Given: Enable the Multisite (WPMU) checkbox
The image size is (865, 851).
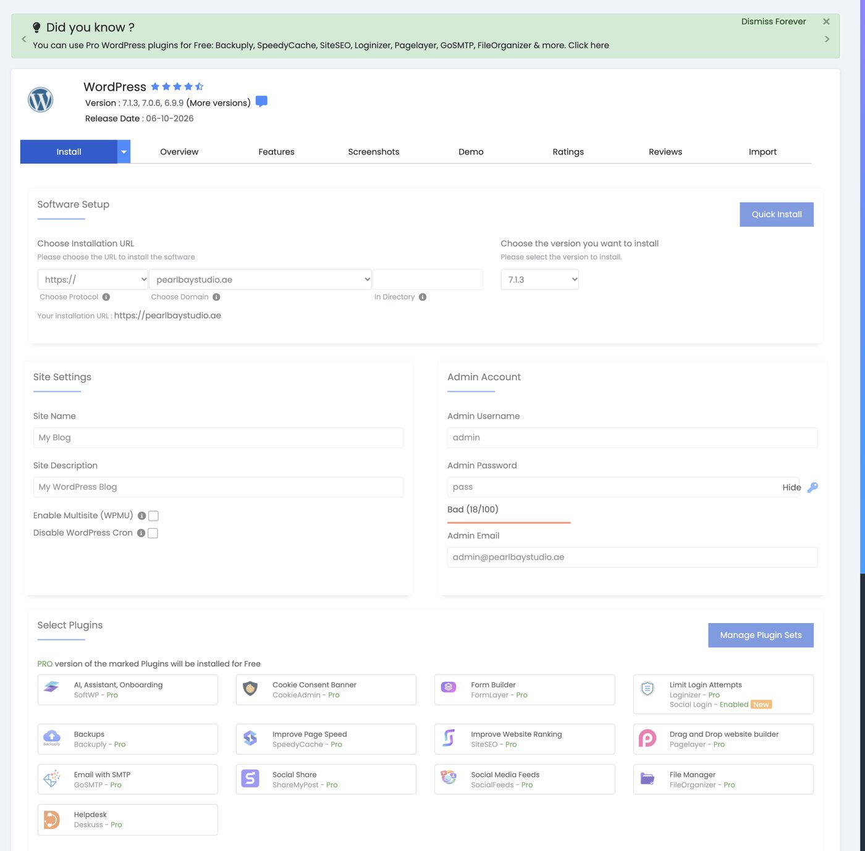Looking at the screenshot, I should (154, 516).
